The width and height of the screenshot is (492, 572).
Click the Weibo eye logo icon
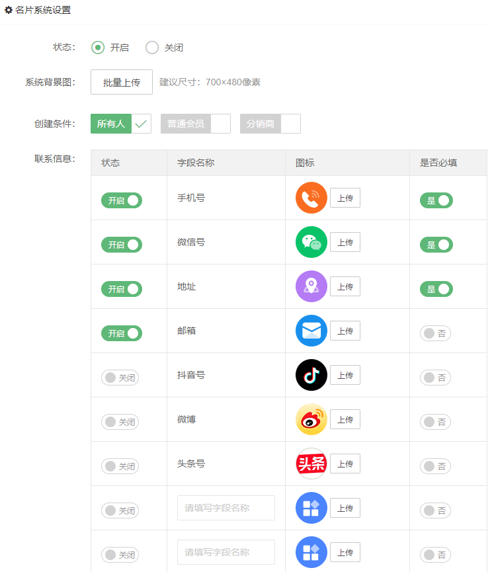pyautogui.click(x=311, y=419)
